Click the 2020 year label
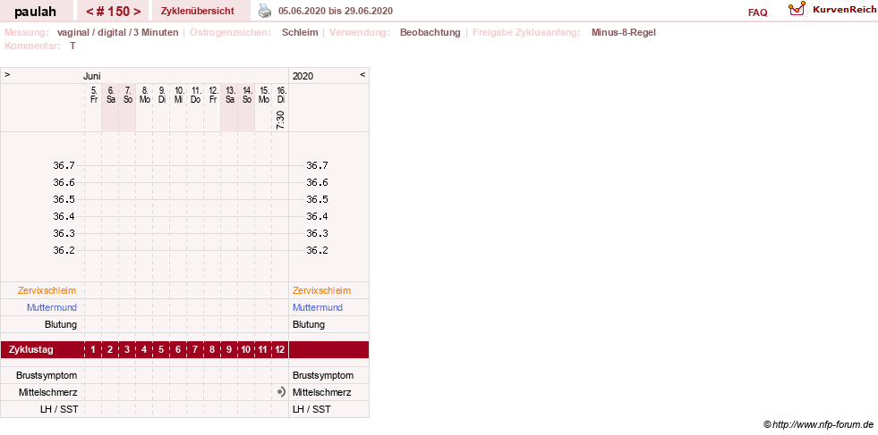Screen dimensions: 878x435 (x=303, y=76)
